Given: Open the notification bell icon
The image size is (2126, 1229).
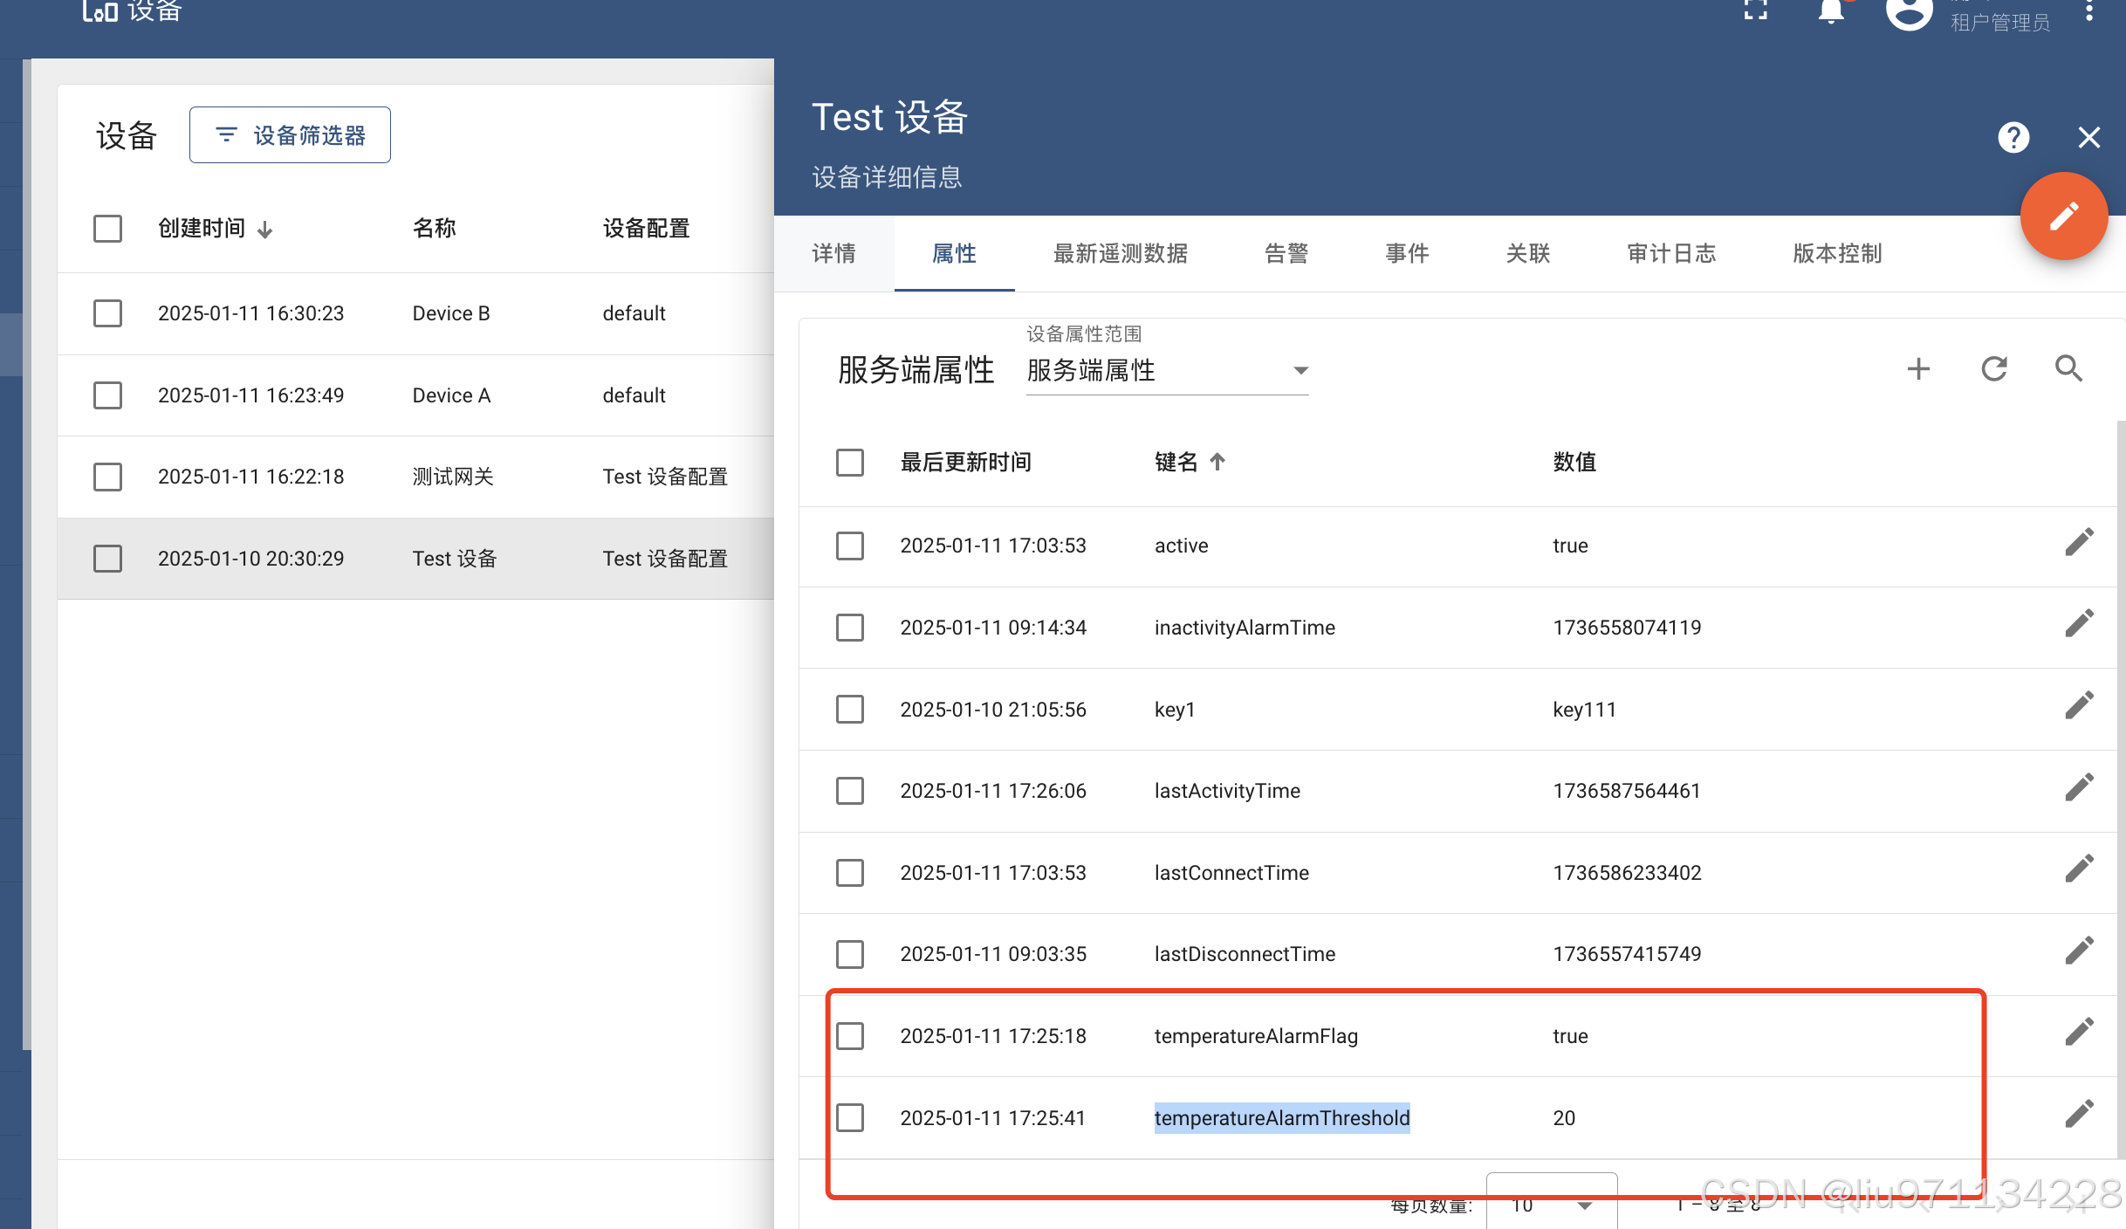Looking at the screenshot, I should tap(1830, 12).
